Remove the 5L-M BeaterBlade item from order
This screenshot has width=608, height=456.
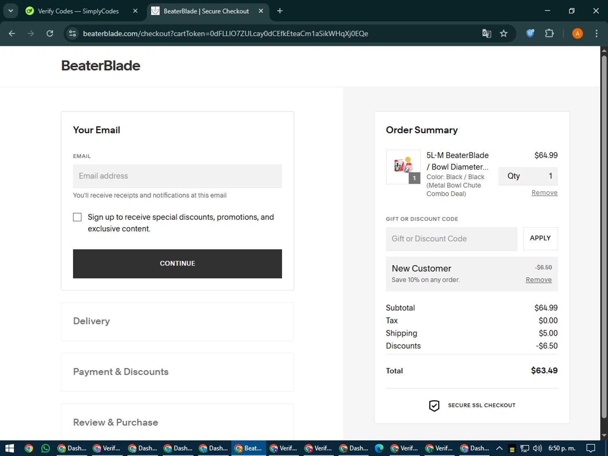point(544,193)
